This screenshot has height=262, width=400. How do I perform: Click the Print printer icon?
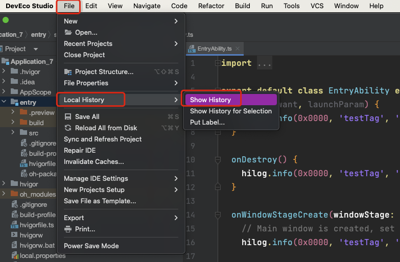click(x=68, y=229)
